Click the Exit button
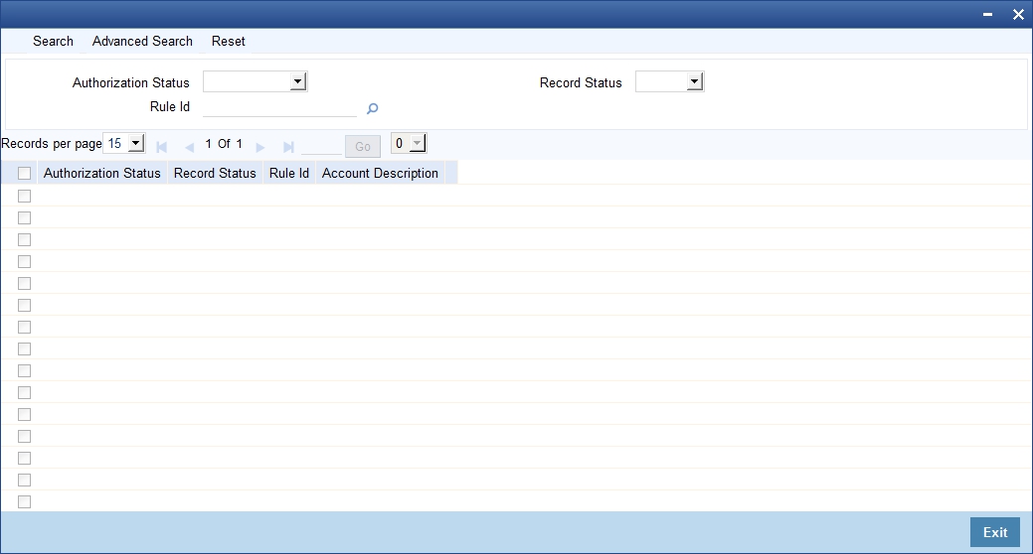 click(995, 532)
